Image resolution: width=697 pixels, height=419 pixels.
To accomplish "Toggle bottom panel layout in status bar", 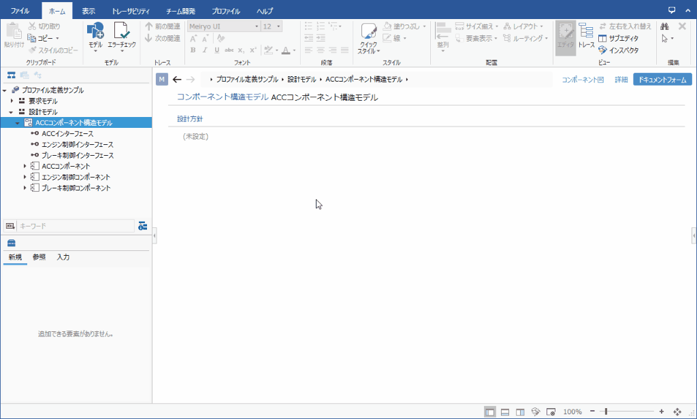I will click(x=505, y=412).
